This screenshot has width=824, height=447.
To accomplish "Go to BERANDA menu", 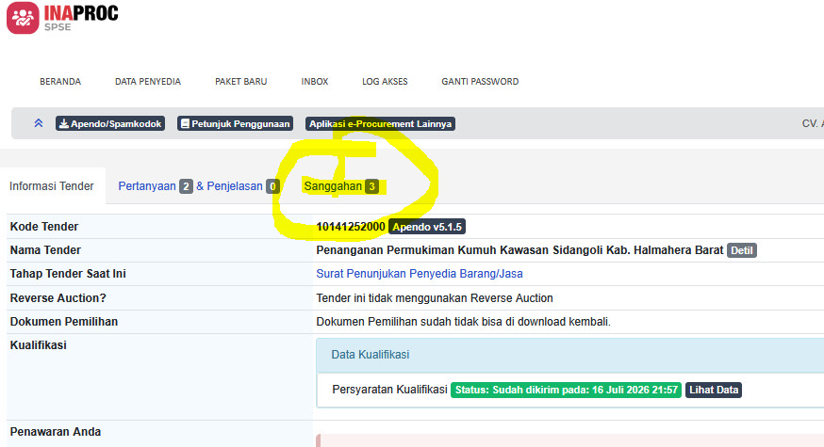I will pyautogui.click(x=60, y=81).
